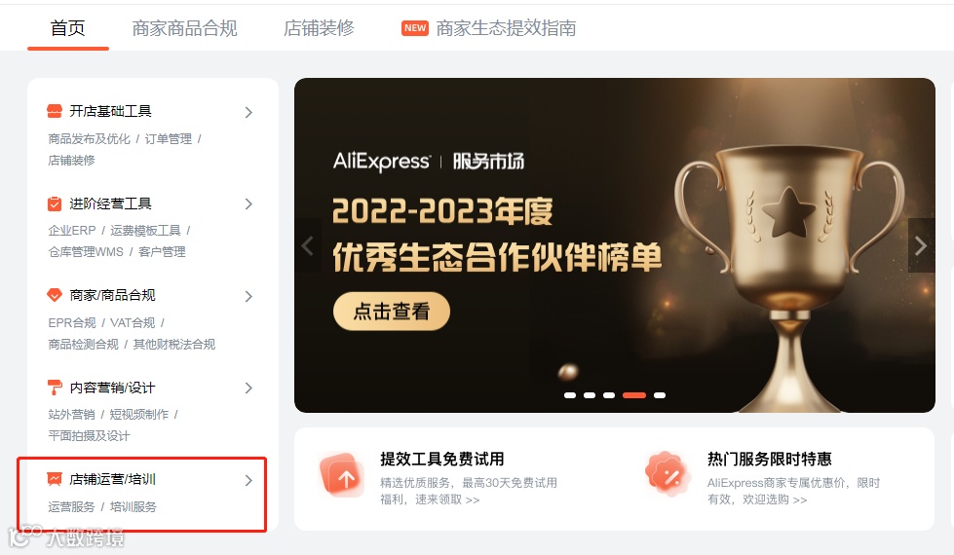The width and height of the screenshot is (954, 555).
Task: Go to previous banner slide arrow
Action: tap(308, 245)
